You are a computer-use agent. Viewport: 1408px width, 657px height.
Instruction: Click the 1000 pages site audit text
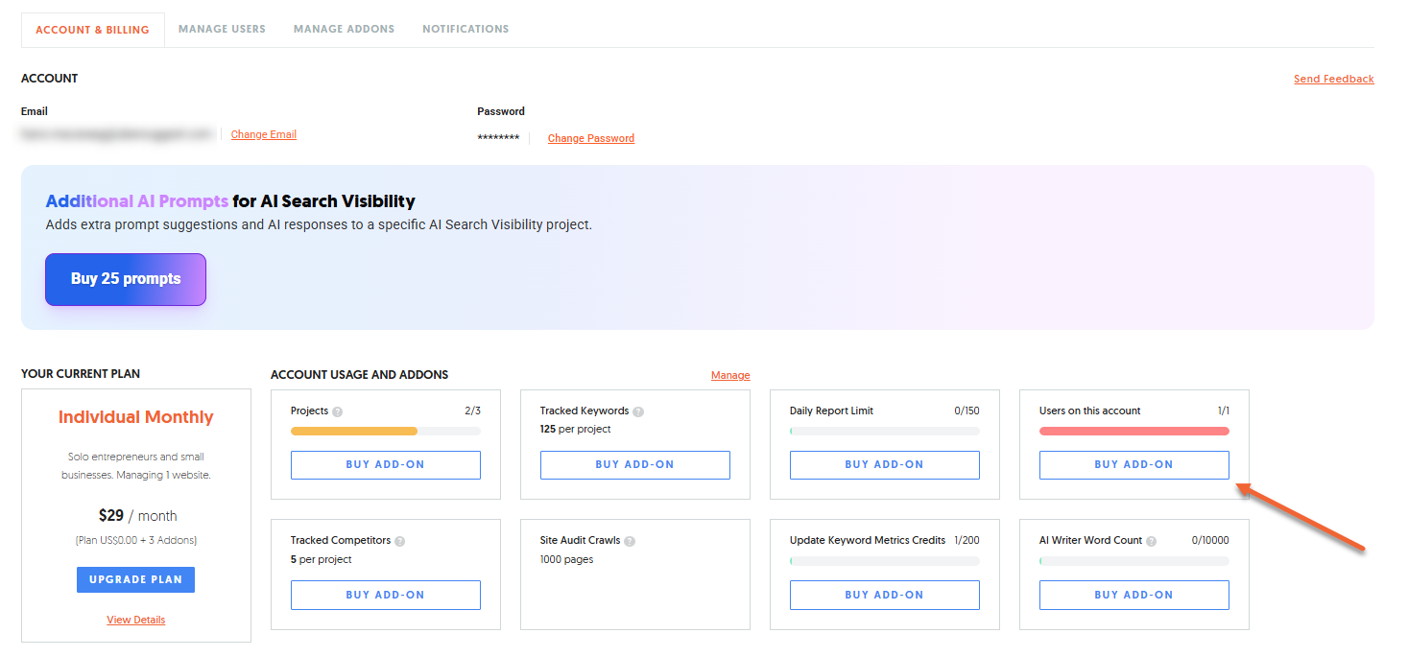[566, 559]
